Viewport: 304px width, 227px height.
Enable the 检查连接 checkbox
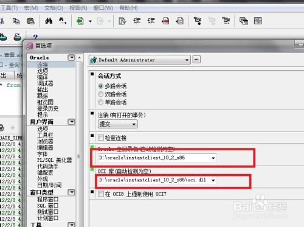click(x=101, y=138)
